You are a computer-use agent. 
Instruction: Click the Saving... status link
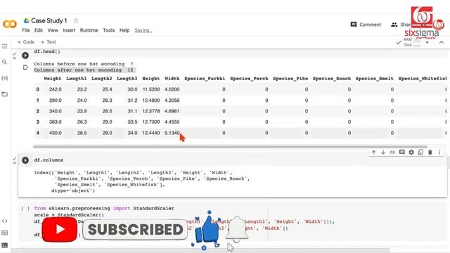(143, 30)
